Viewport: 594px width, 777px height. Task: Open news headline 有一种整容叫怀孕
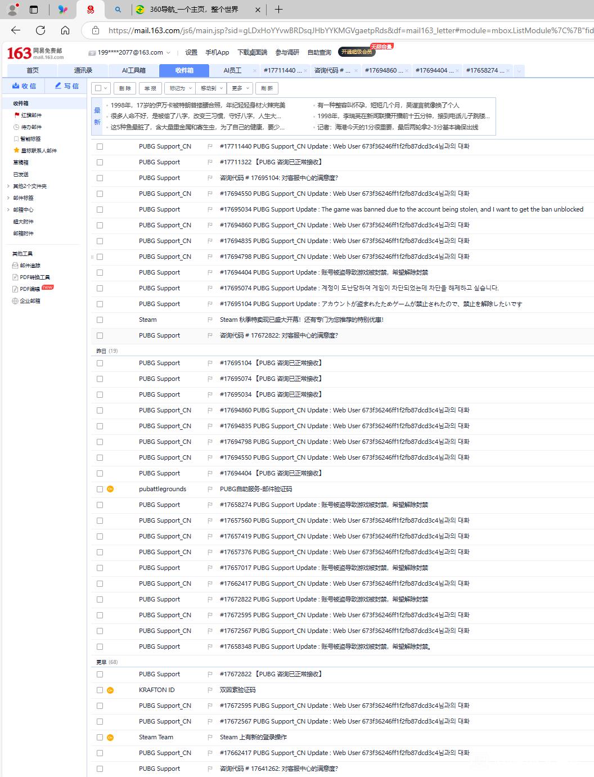(388, 105)
